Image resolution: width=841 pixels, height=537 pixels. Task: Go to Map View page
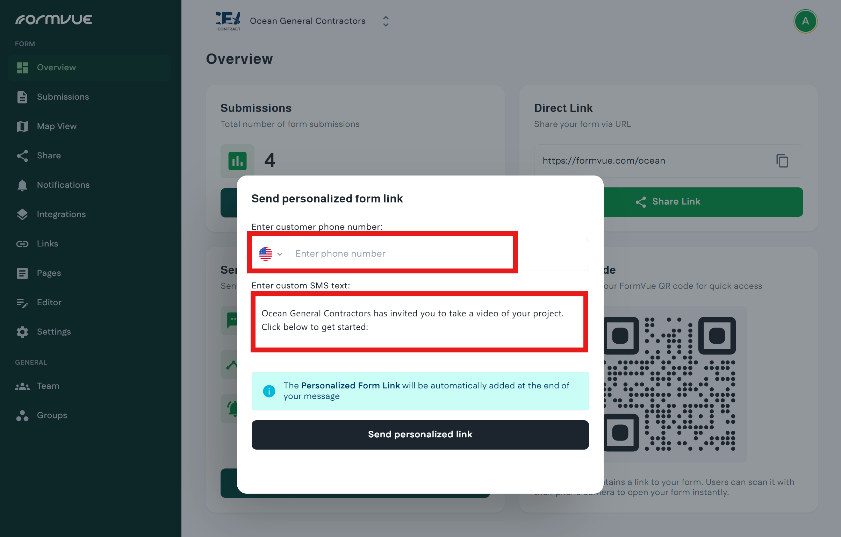[57, 126]
